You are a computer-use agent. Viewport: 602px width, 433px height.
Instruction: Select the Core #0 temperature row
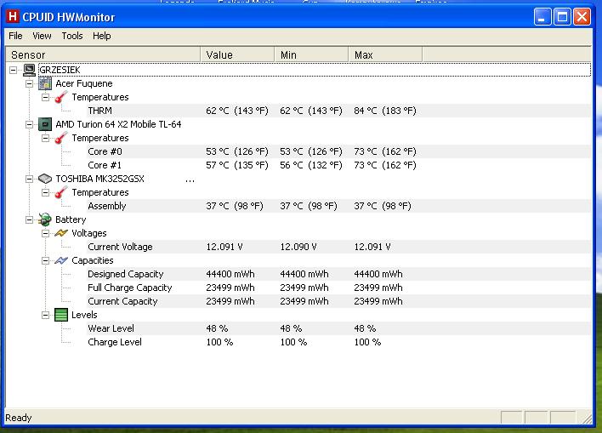coord(105,151)
